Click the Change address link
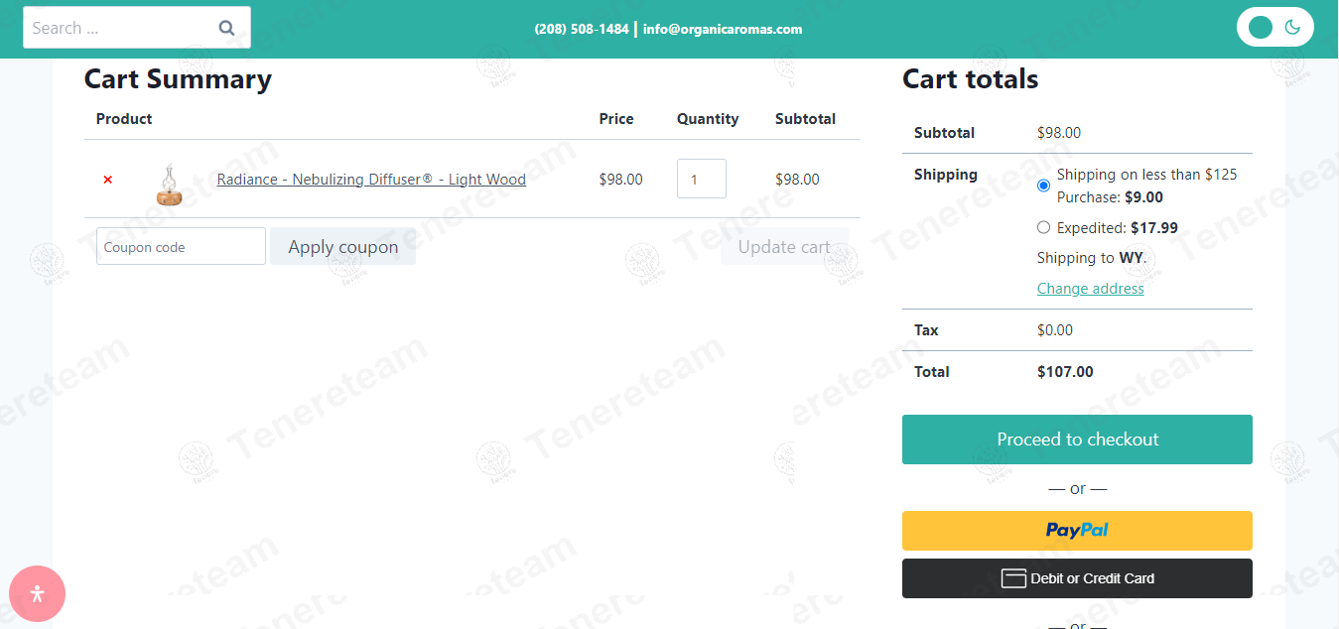The width and height of the screenshot is (1339, 629). [1091, 289]
